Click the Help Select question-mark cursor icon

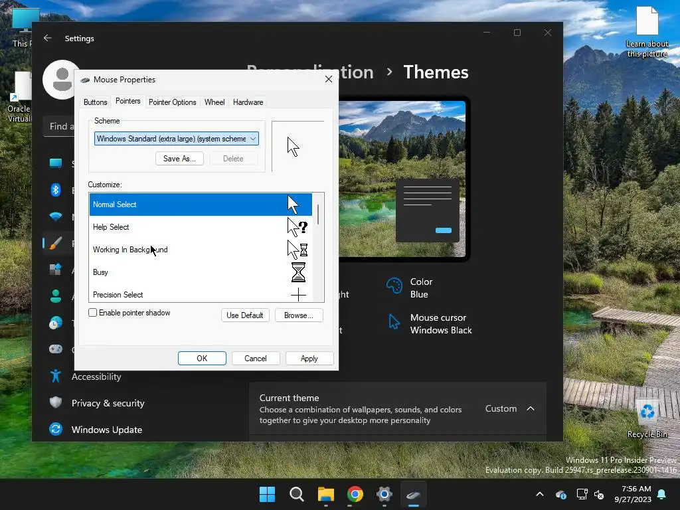coord(297,227)
